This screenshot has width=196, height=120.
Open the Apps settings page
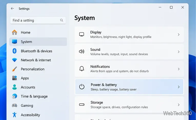click(x=38, y=78)
